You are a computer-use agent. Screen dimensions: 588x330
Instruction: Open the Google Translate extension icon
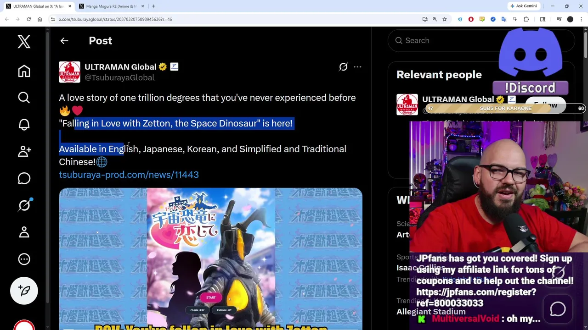pyautogui.click(x=504, y=19)
